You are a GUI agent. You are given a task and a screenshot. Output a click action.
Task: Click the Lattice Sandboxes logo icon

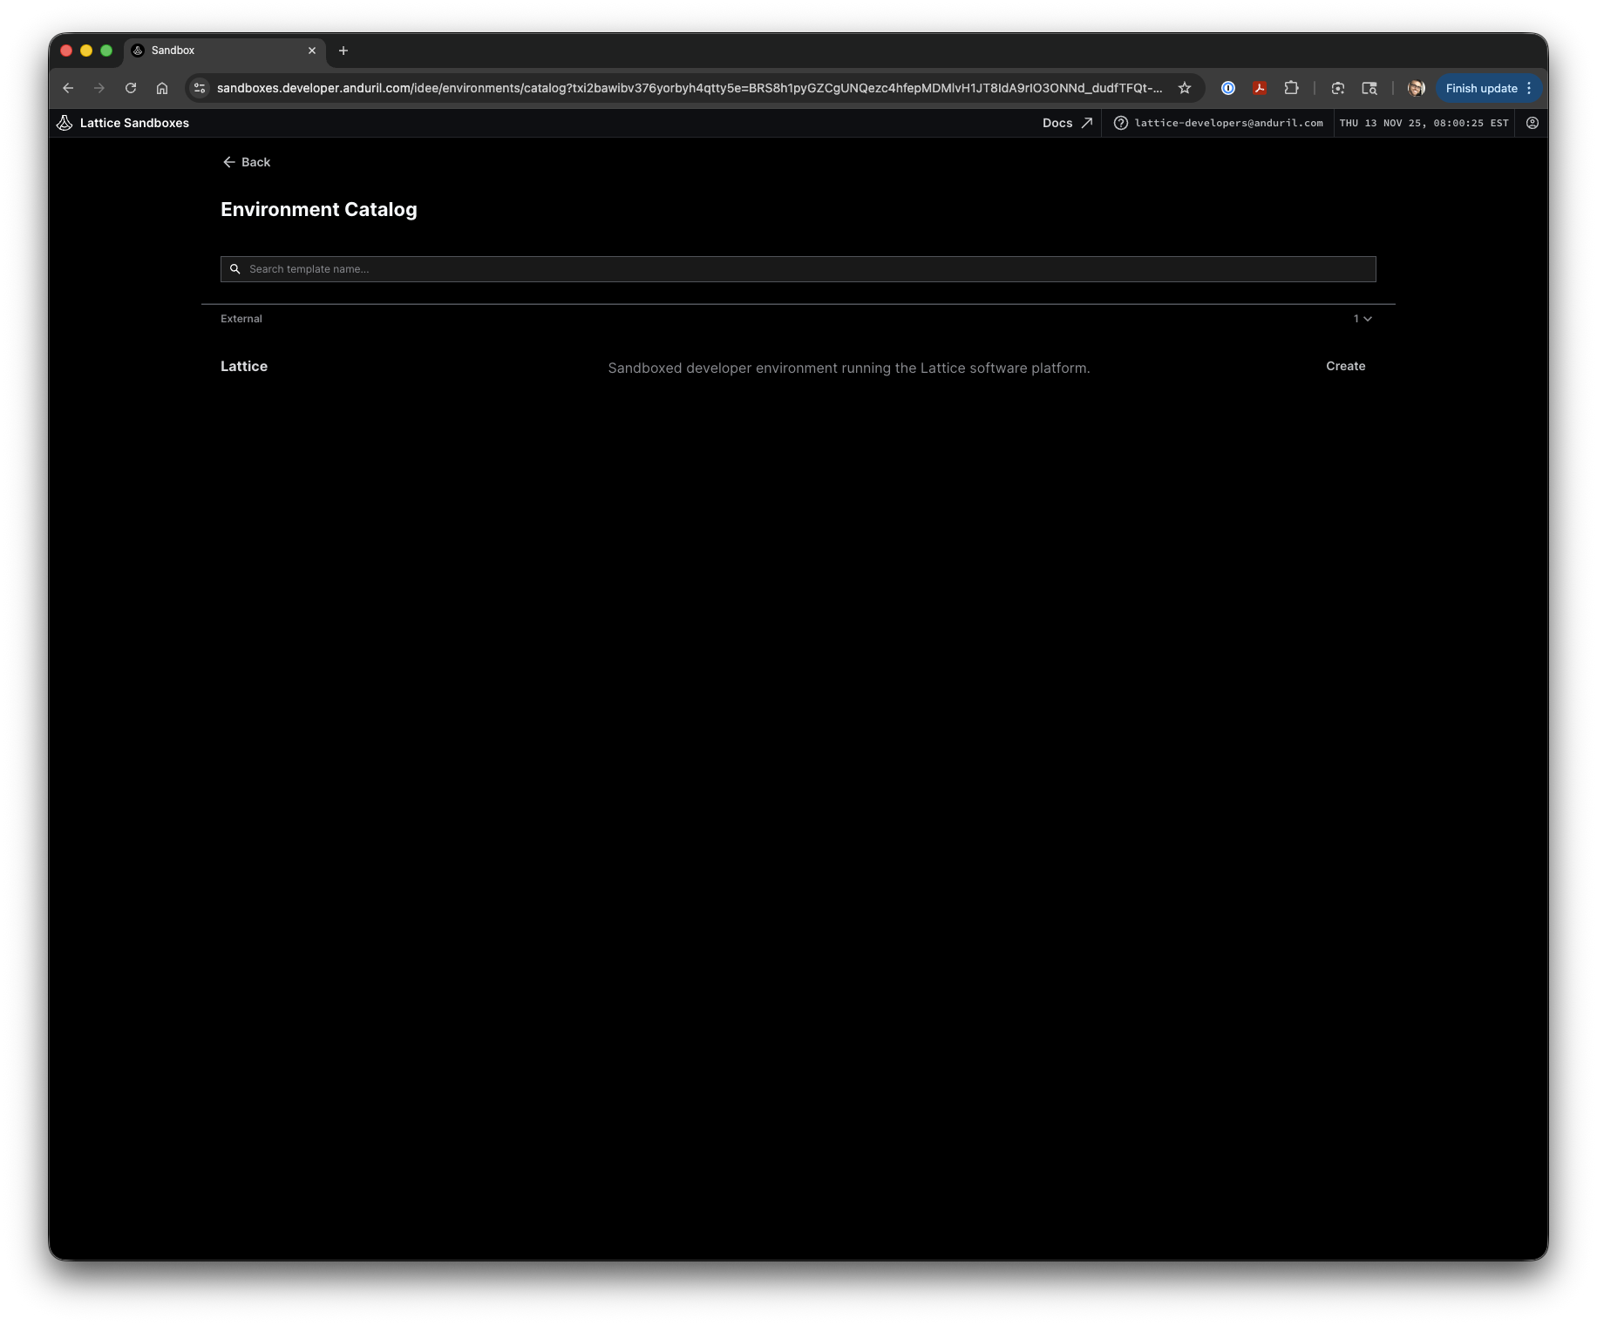(x=65, y=123)
